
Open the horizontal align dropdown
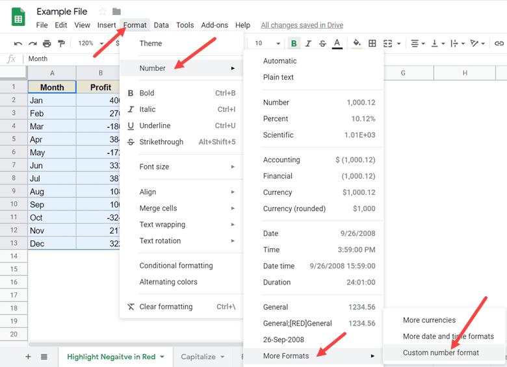[418, 44]
